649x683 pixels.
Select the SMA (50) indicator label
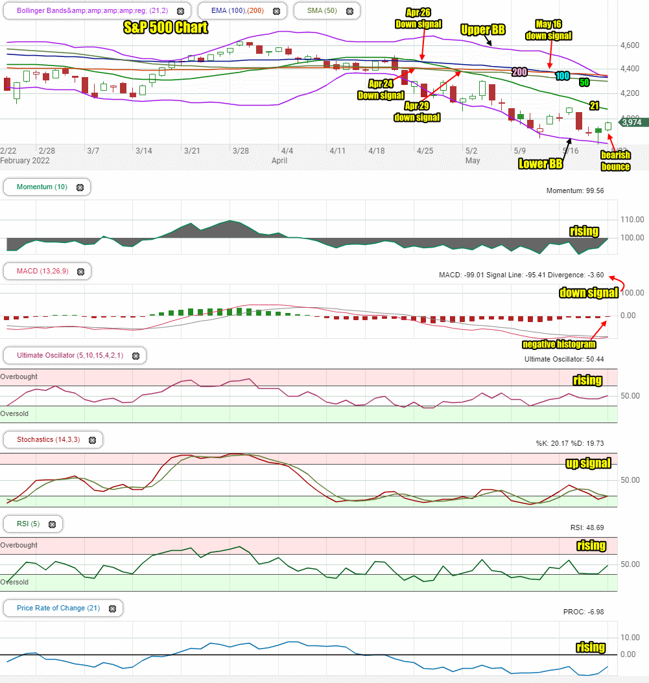coord(322,10)
